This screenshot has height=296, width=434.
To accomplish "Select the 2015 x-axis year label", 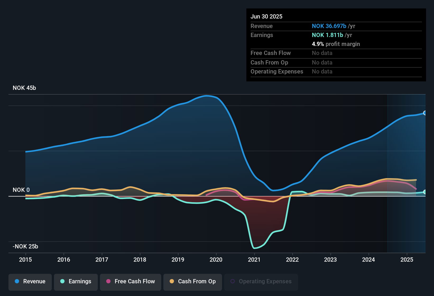I will tap(25, 260).
